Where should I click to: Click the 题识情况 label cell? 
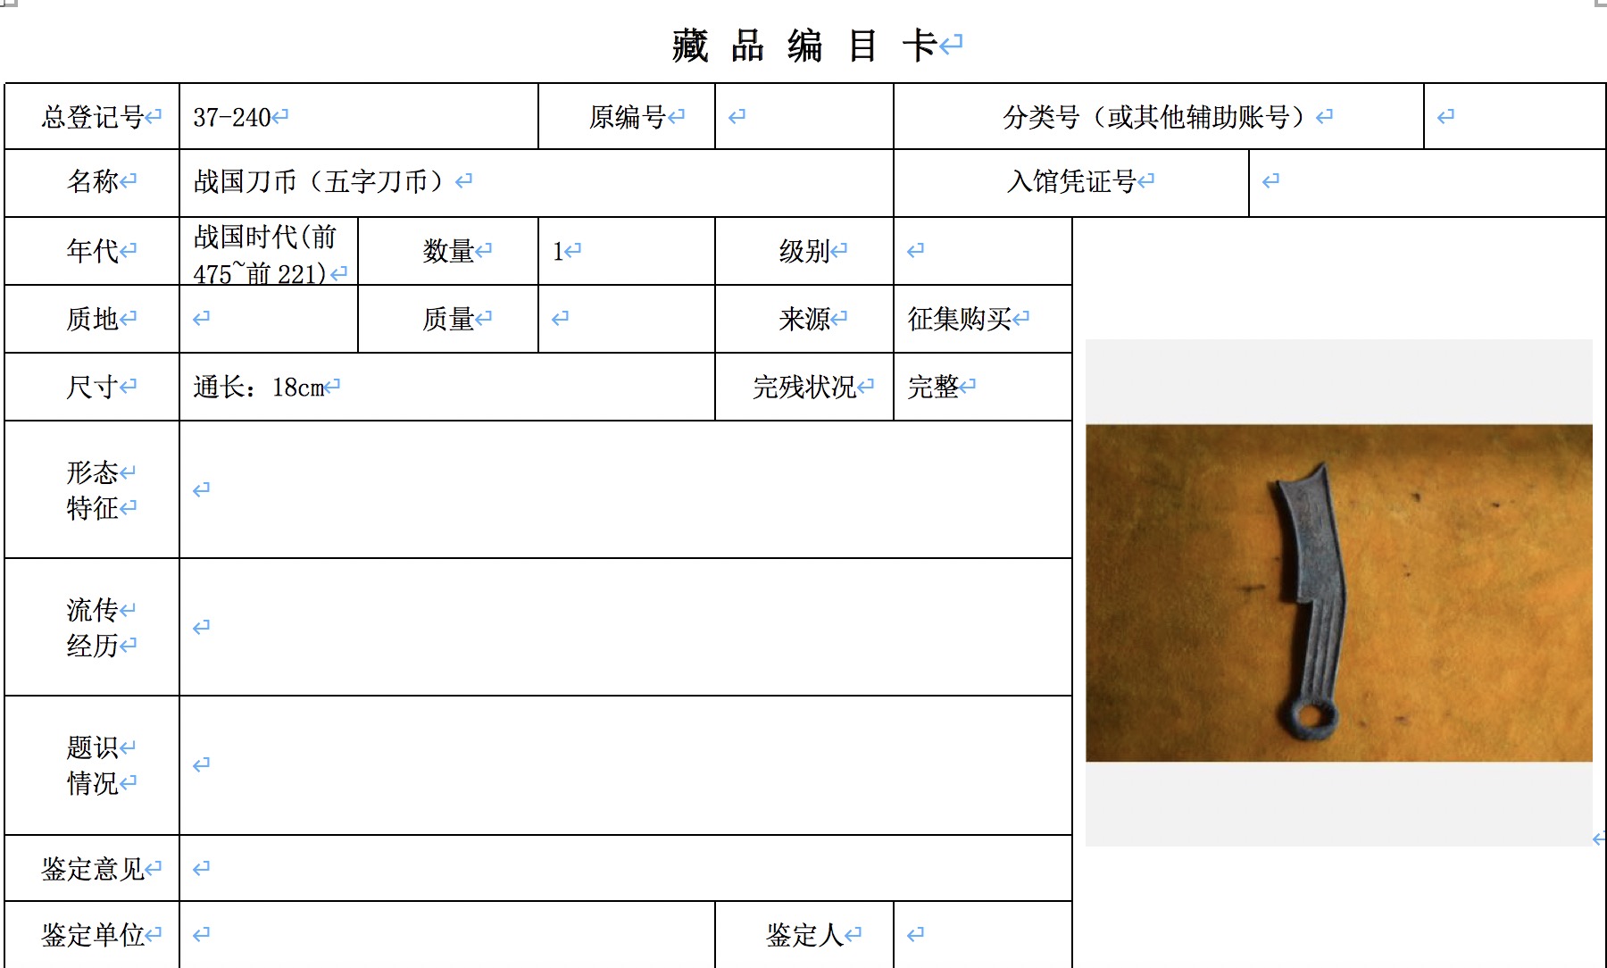(x=92, y=766)
